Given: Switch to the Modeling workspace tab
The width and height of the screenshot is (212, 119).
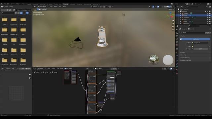Looking at the screenshot, I should [35, 4].
